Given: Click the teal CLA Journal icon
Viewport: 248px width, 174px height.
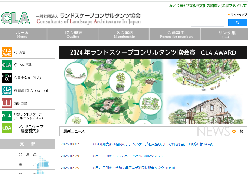Looking at the screenshot, I should click(x=7, y=90).
